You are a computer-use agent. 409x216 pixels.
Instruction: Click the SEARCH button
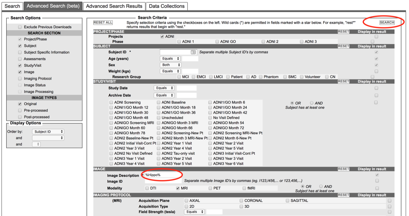tap(387, 22)
